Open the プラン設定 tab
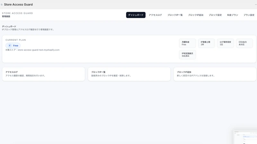 (249, 15)
